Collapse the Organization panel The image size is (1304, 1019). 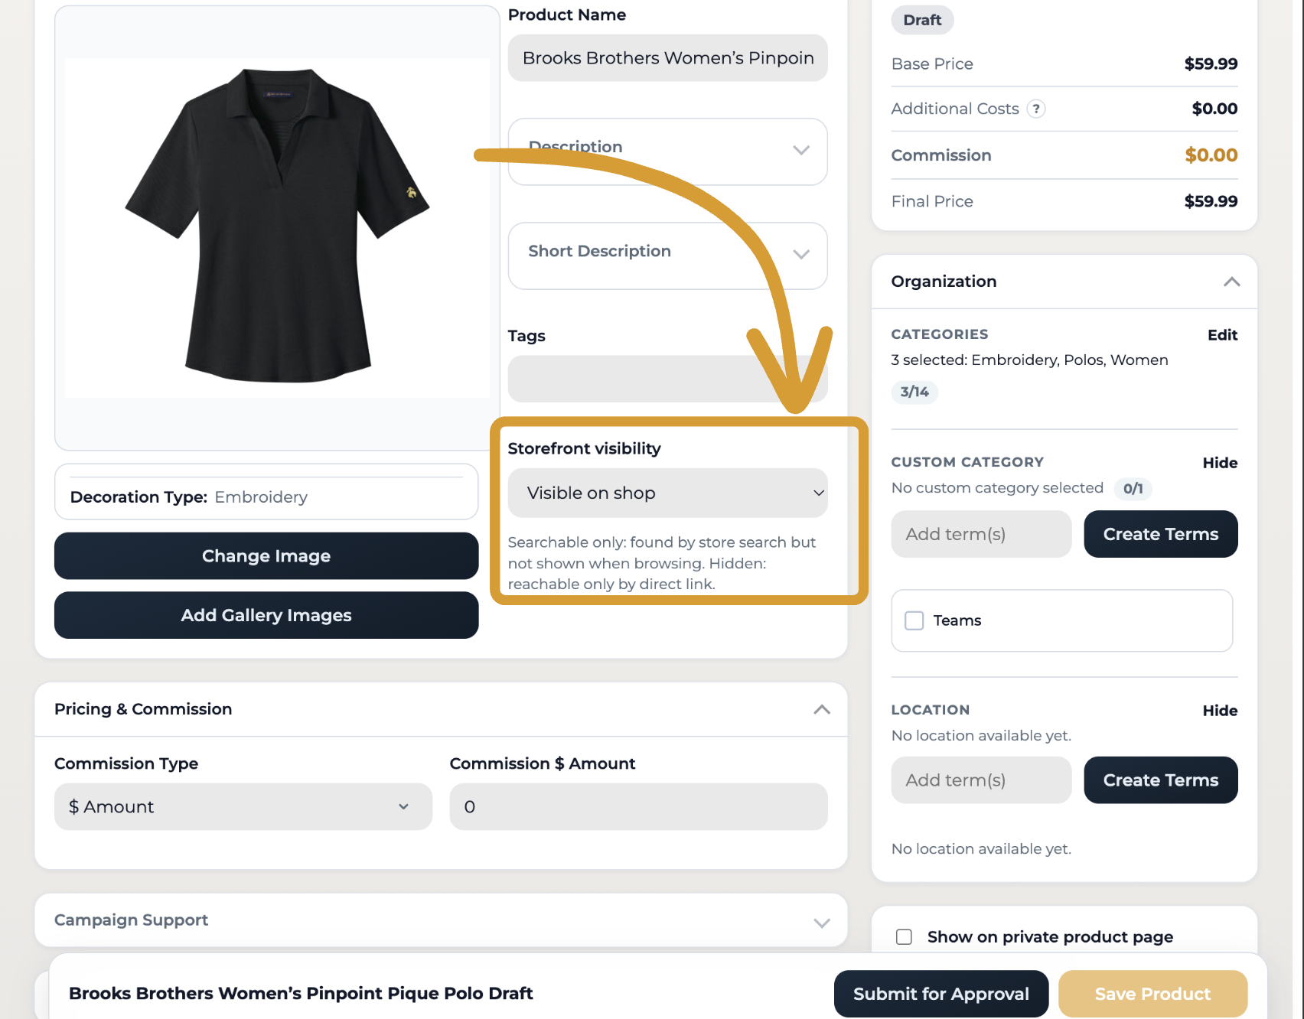[1231, 282]
